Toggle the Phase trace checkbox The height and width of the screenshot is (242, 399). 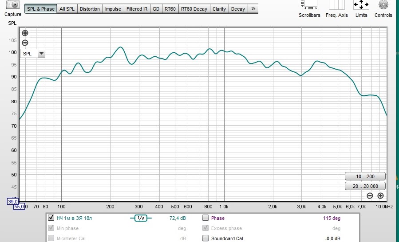tap(205, 218)
